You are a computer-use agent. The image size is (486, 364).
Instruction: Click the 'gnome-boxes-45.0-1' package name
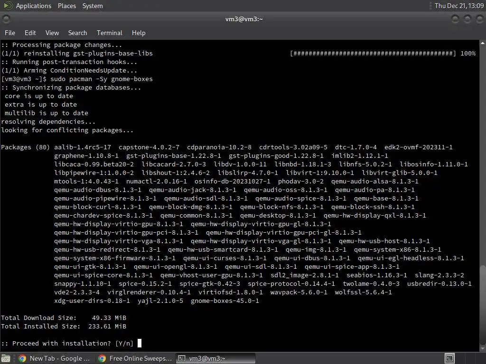(224, 301)
